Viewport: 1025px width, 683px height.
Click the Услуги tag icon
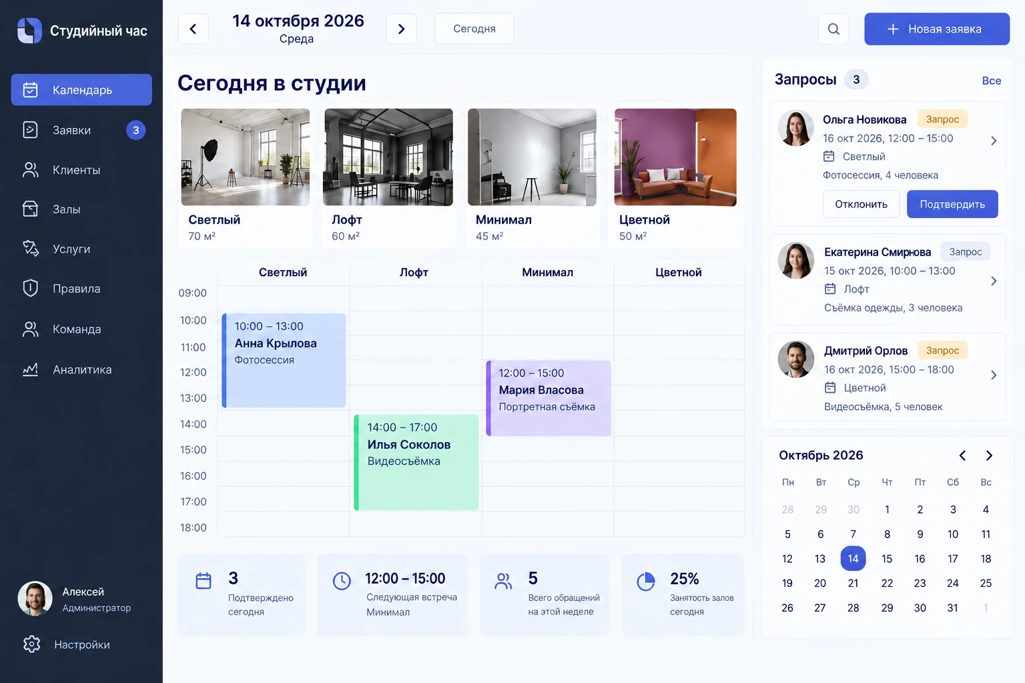31,248
